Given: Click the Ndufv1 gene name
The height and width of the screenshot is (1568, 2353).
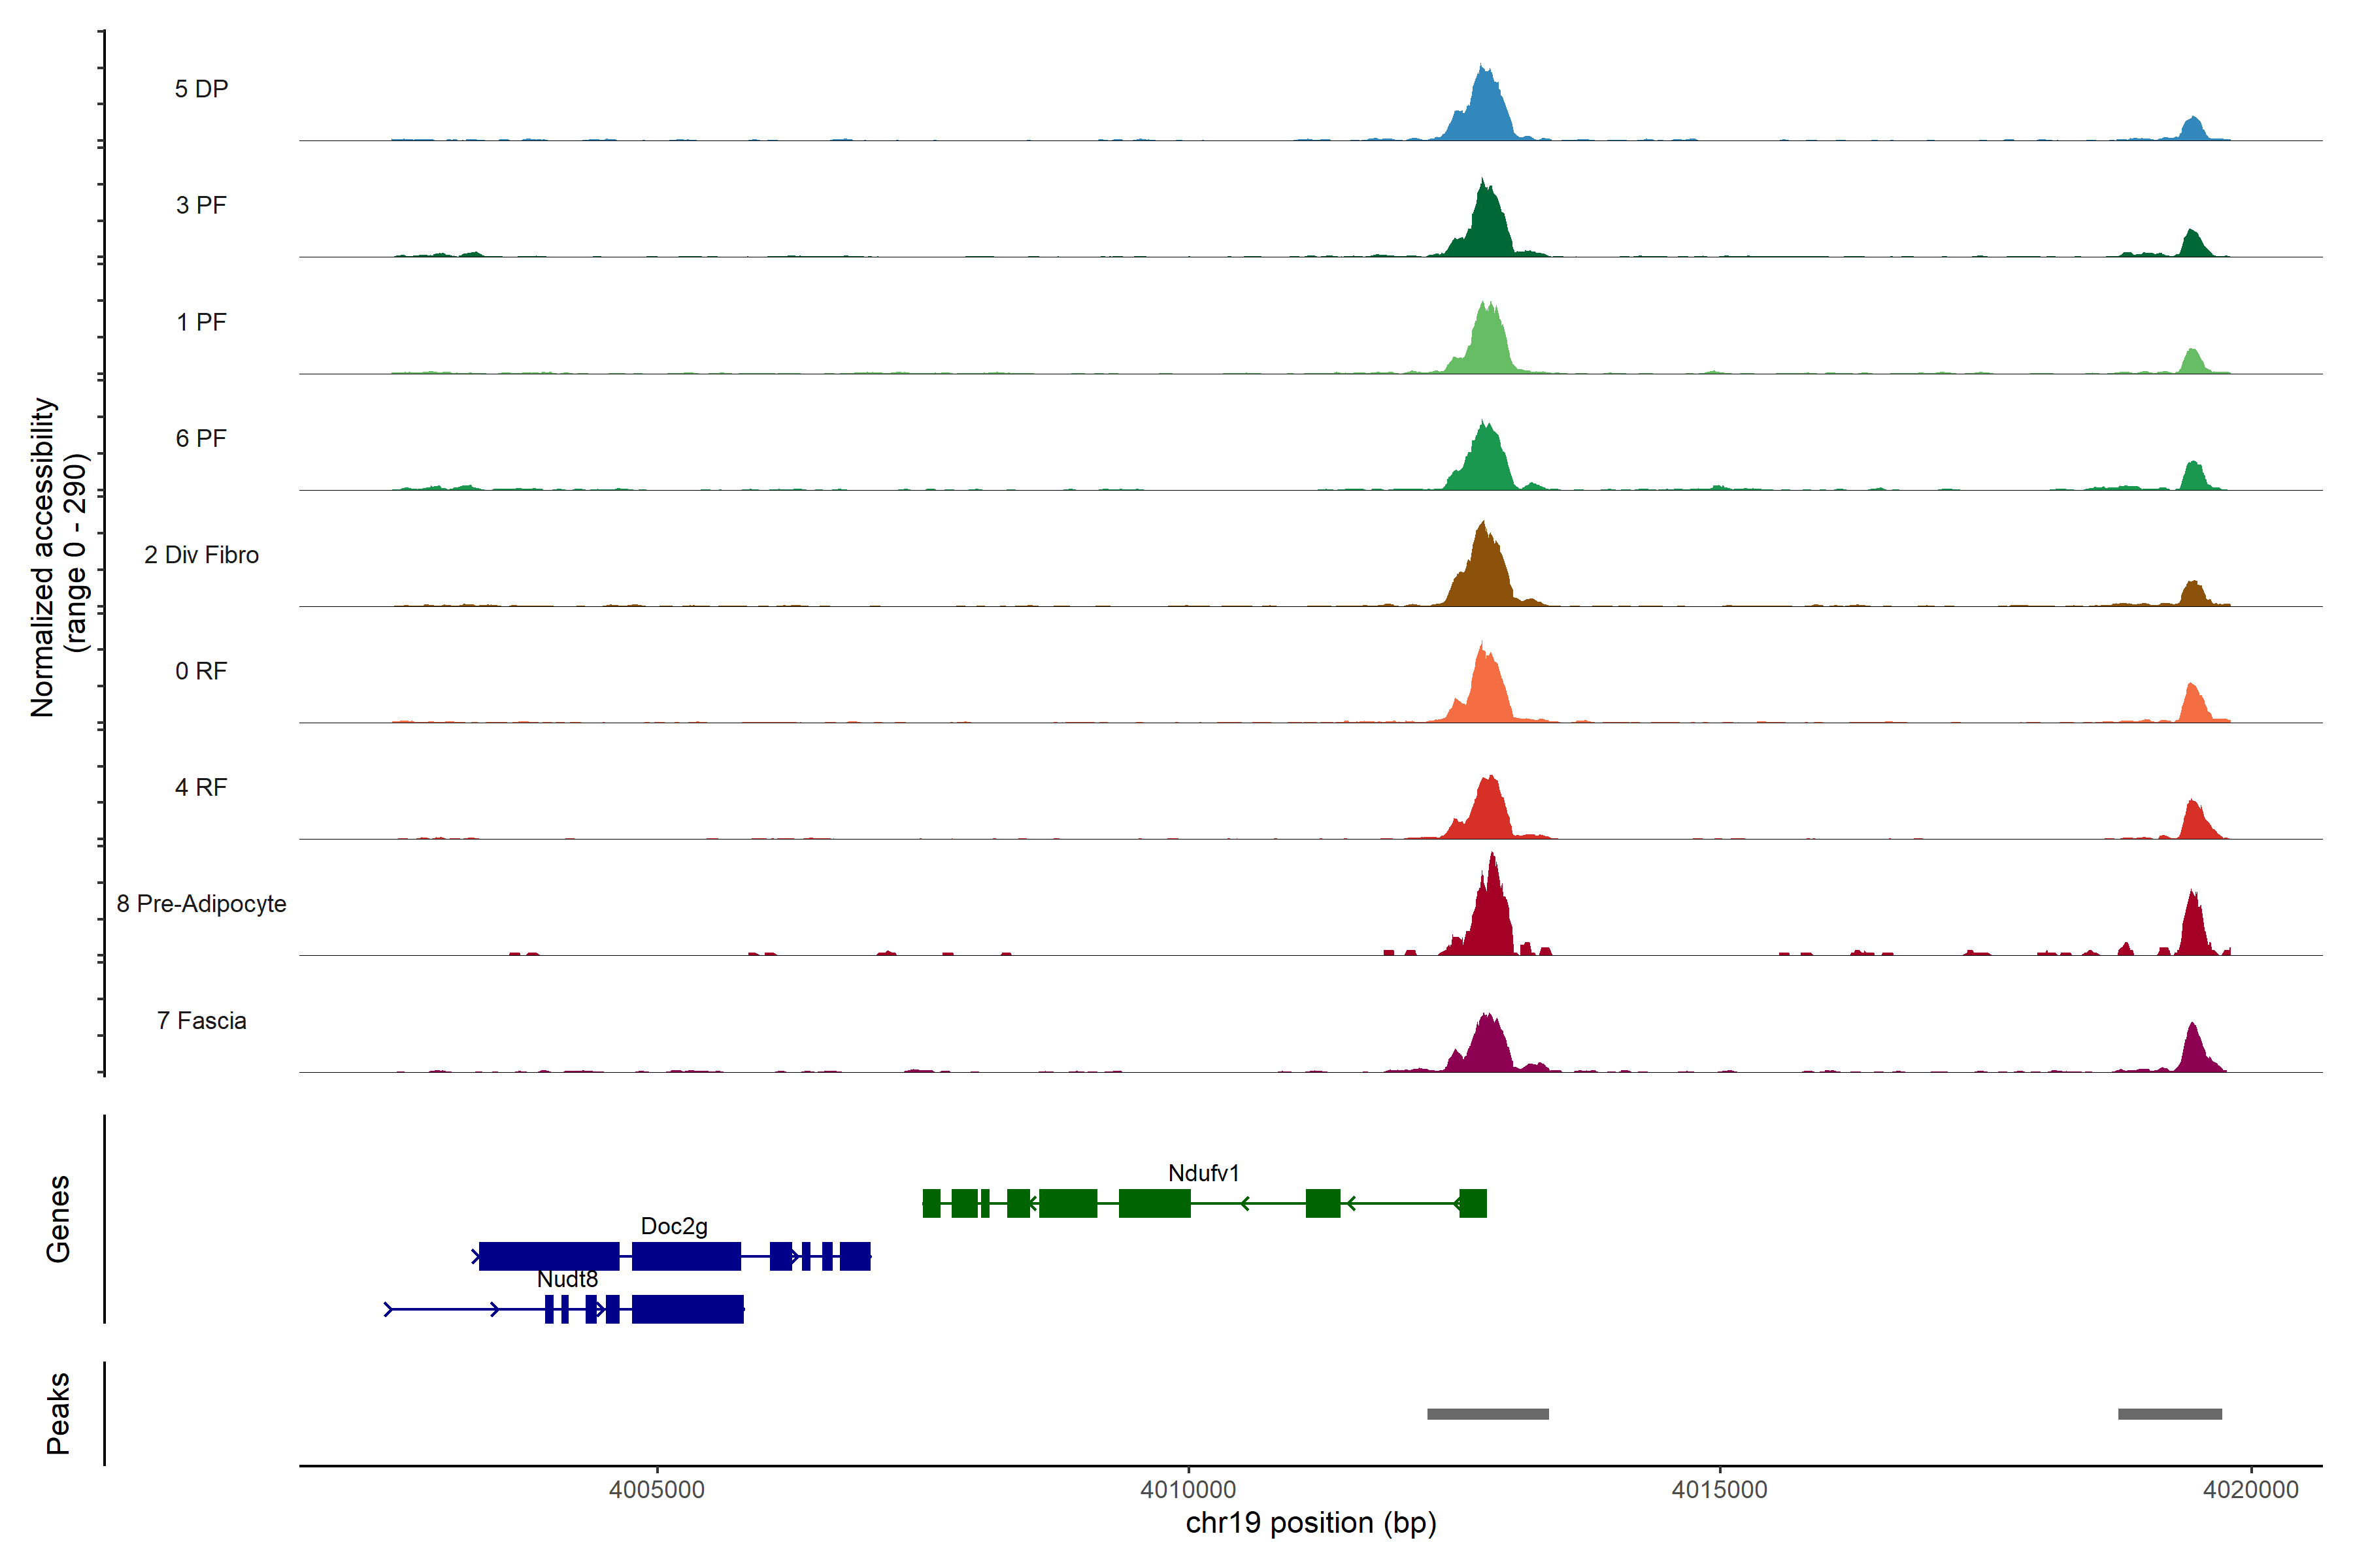Looking at the screenshot, I should [x=1203, y=1173].
